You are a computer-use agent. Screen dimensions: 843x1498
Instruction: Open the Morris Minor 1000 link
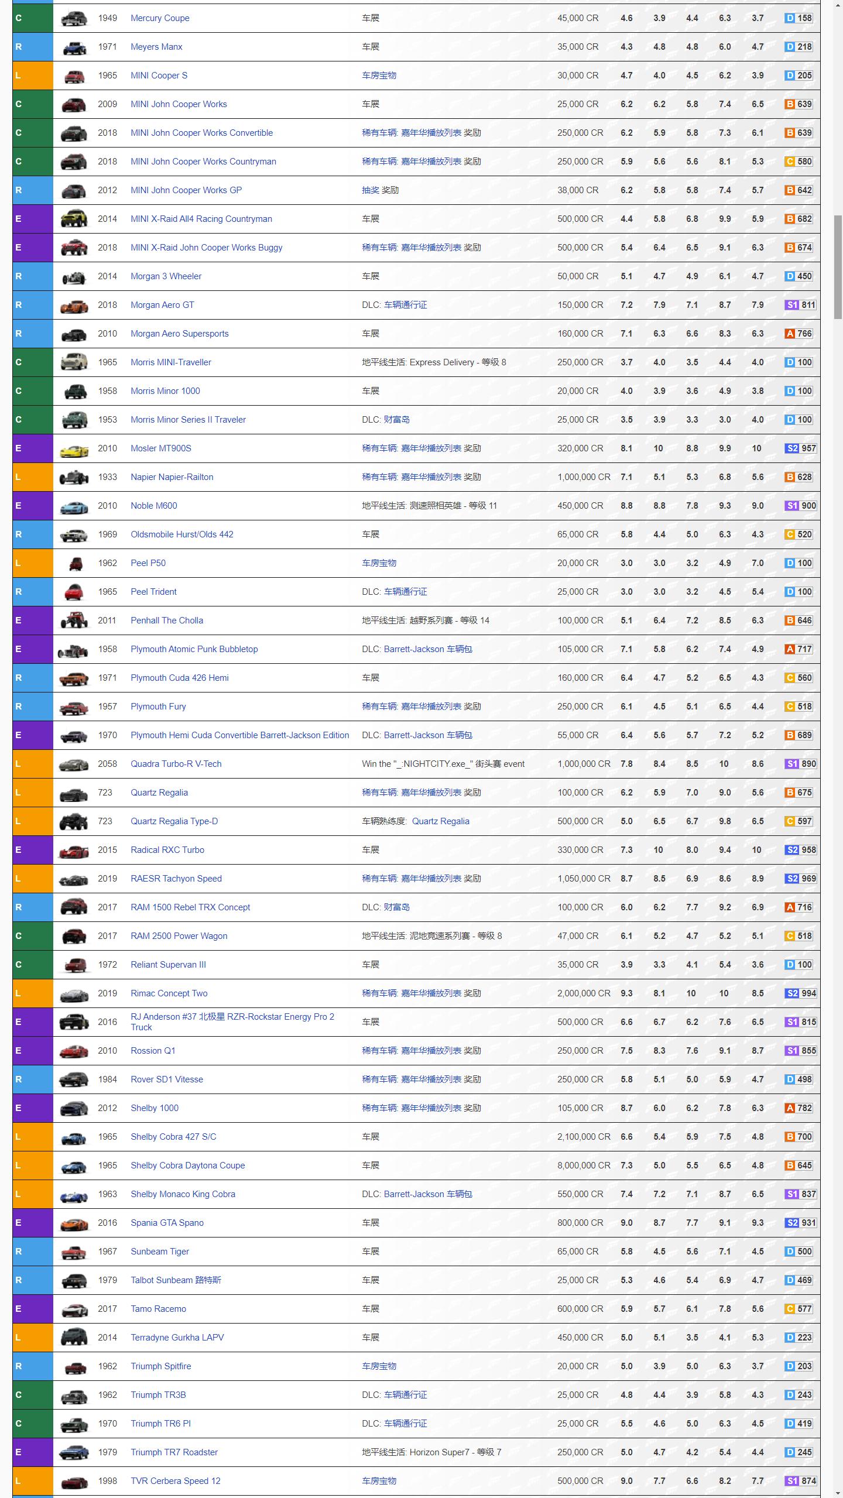(165, 391)
